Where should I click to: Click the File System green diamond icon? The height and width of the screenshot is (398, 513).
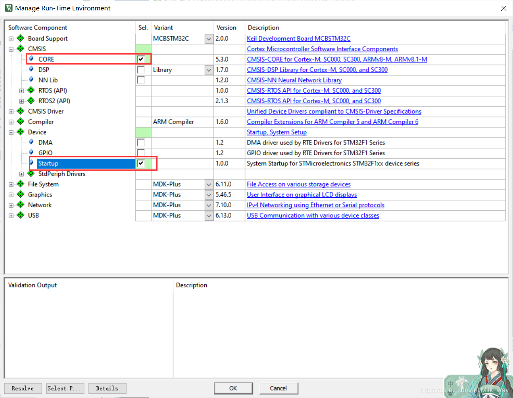click(x=20, y=184)
